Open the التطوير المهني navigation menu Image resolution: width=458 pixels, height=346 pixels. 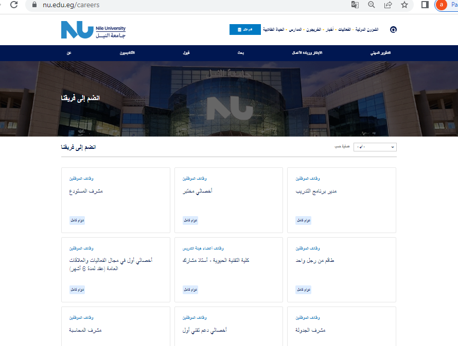pos(381,53)
